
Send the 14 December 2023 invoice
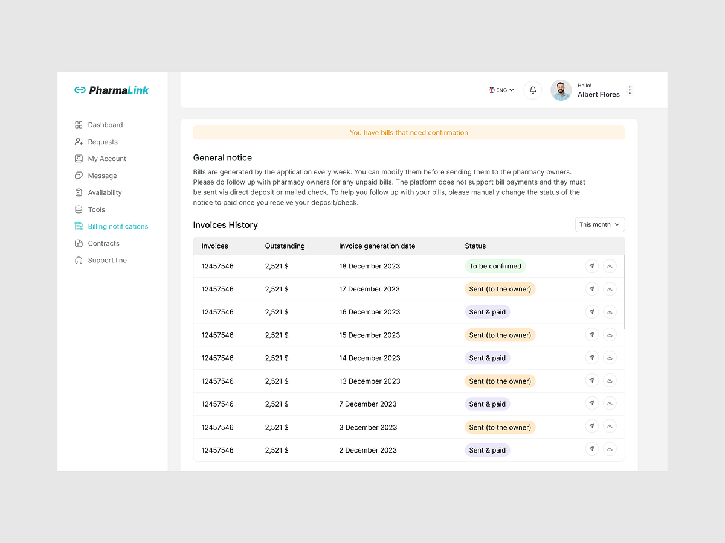[x=592, y=357]
